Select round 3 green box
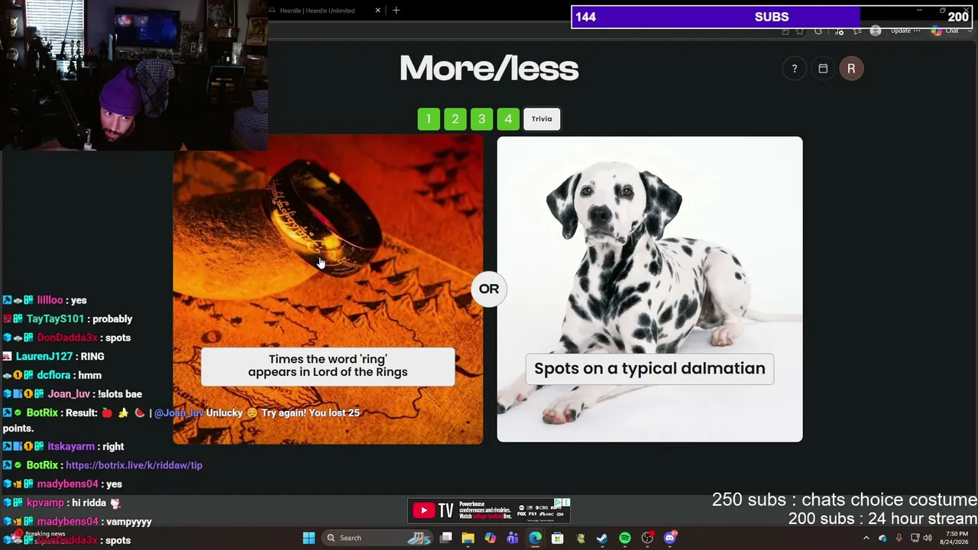978x550 pixels. click(481, 119)
